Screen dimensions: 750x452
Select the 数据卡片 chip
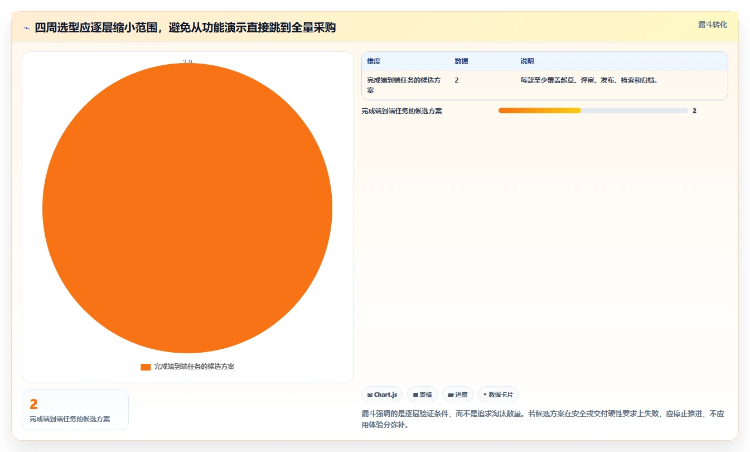tap(498, 395)
